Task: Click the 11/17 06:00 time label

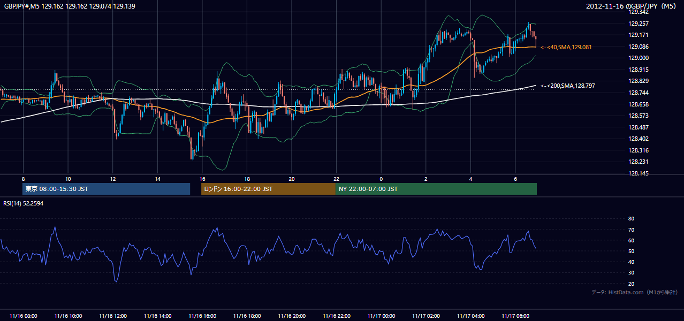Action: (x=515, y=316)
